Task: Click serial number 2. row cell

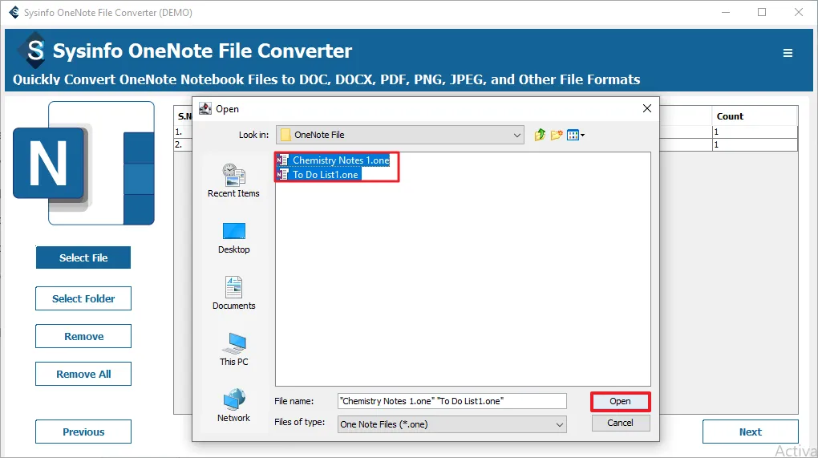Action: pos(183,144)
